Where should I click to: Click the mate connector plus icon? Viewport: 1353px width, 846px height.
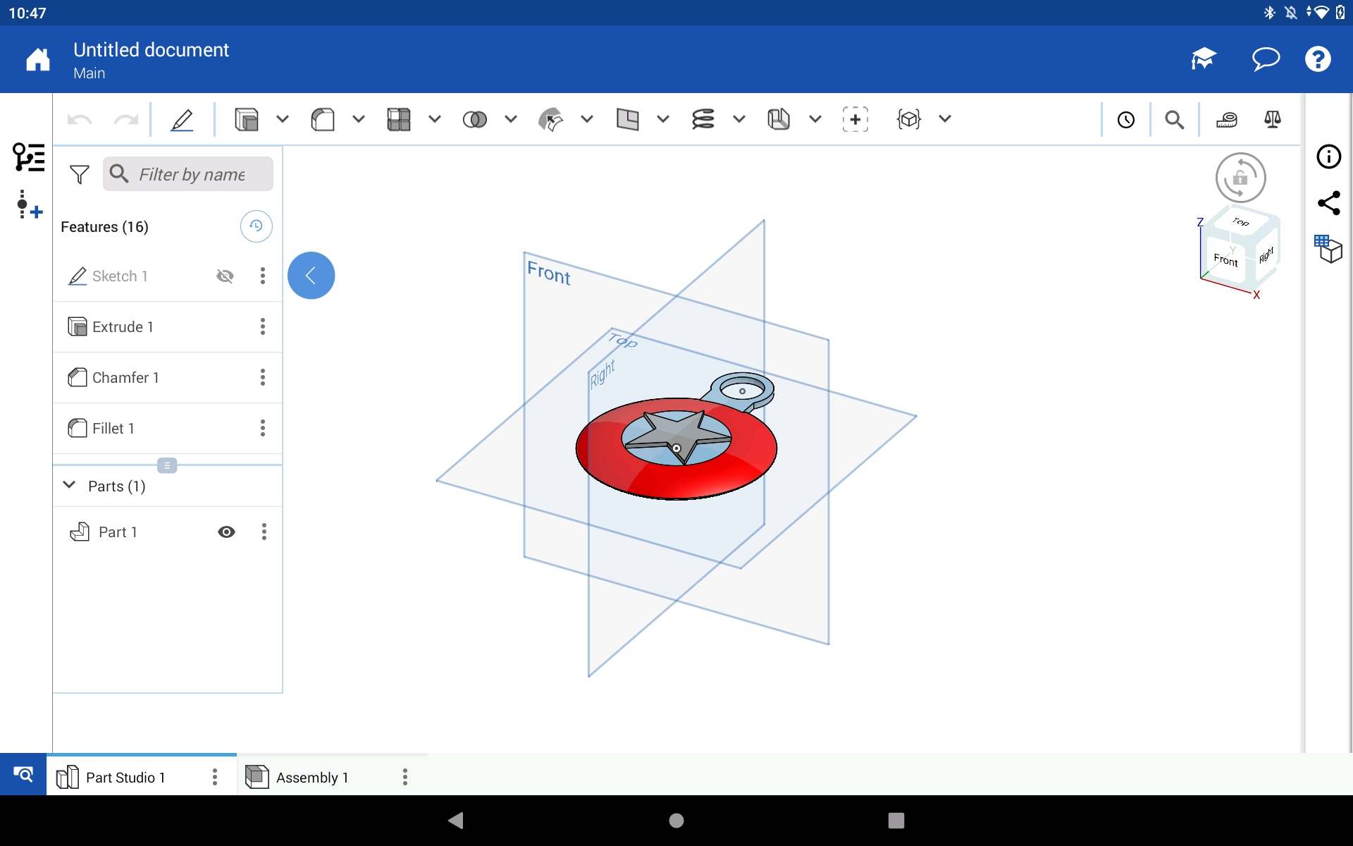coord(855,120)
